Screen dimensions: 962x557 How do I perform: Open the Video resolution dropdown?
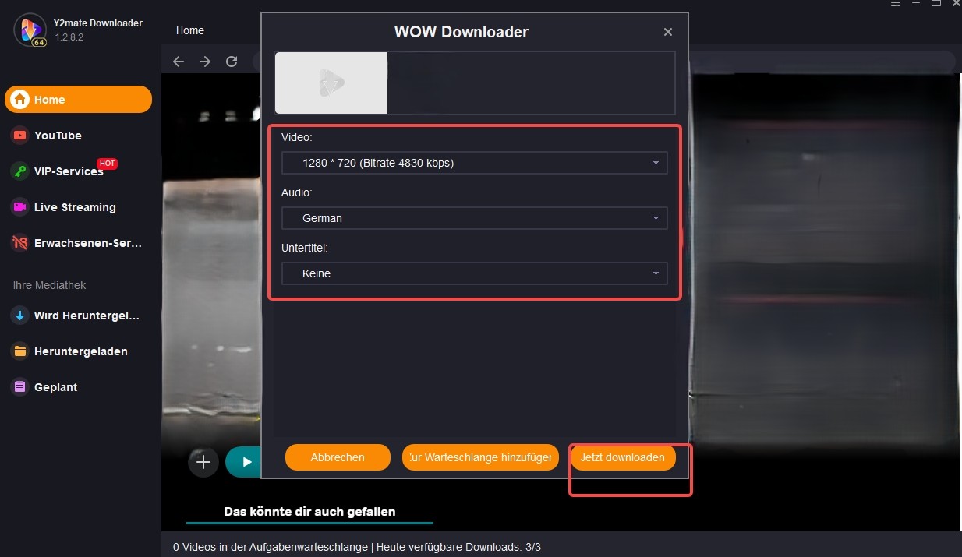(474, 163)
